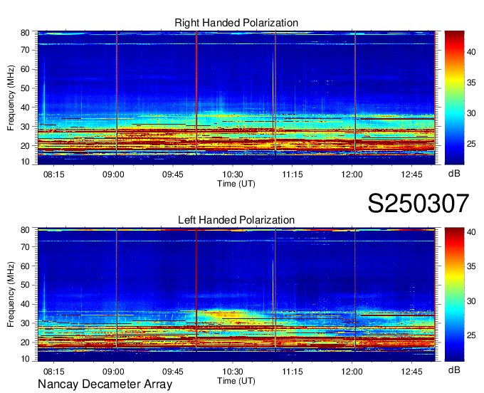484x393 pixels.
Task: Click "25" dB tick on left-handed color scale
Action: pos(471,335)
